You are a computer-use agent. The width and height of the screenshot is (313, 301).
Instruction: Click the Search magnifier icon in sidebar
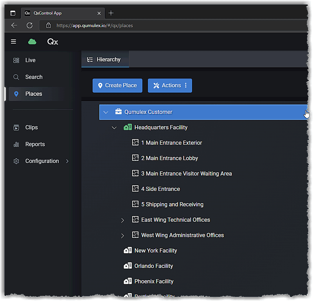coord(16,77)
